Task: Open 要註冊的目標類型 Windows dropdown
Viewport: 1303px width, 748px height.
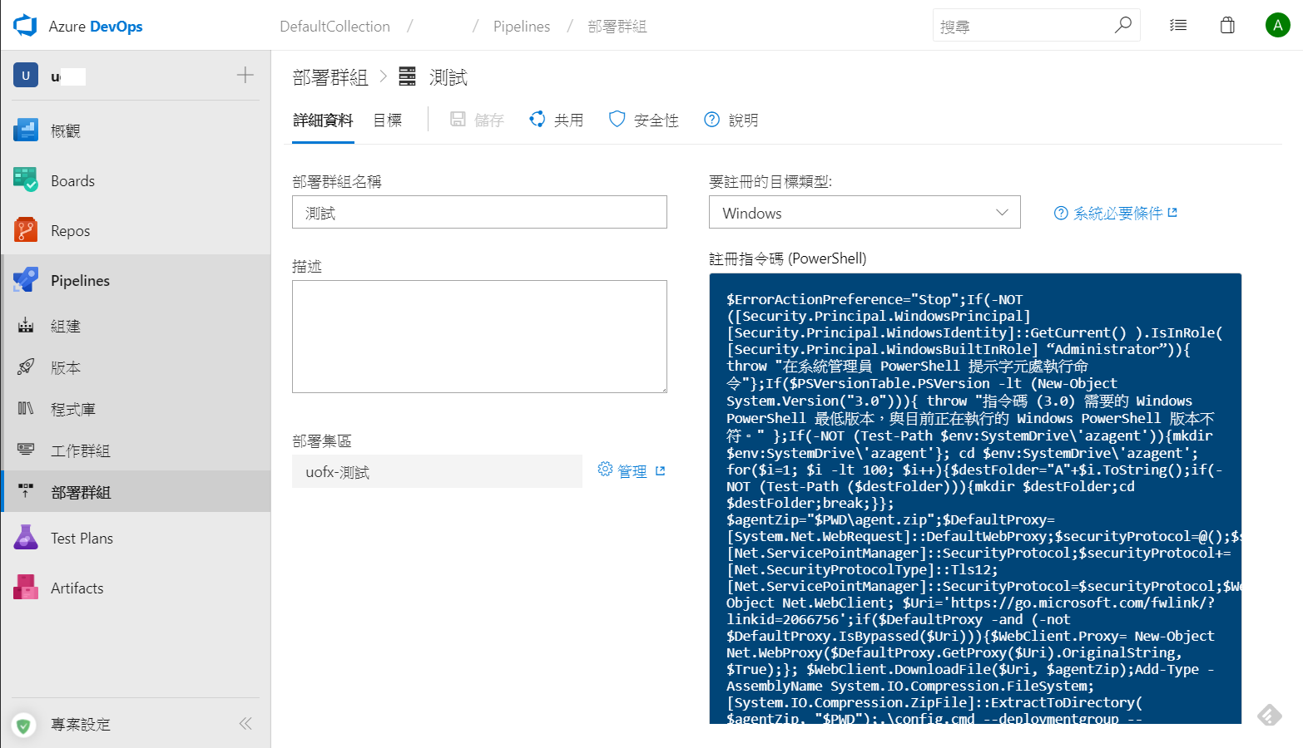Action: [x=865, y=212]
